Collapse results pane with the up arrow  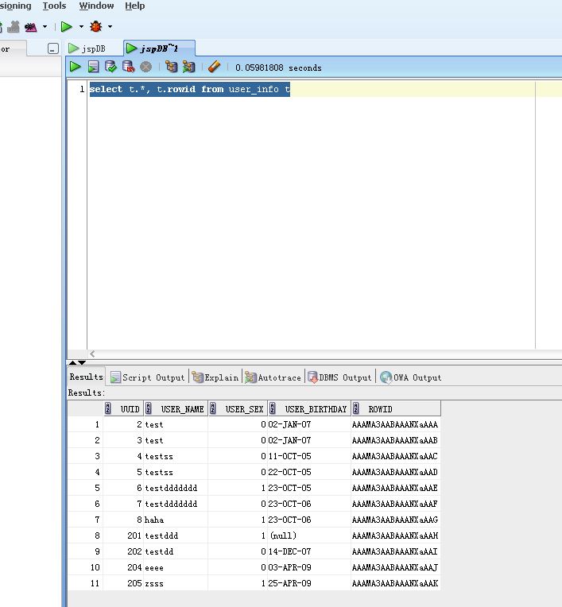(72, 363)
